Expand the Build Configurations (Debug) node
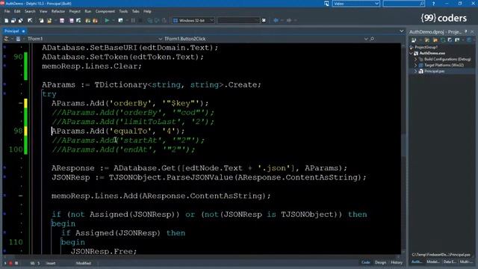Screen dimensions: 478x269 coord(415,59)
